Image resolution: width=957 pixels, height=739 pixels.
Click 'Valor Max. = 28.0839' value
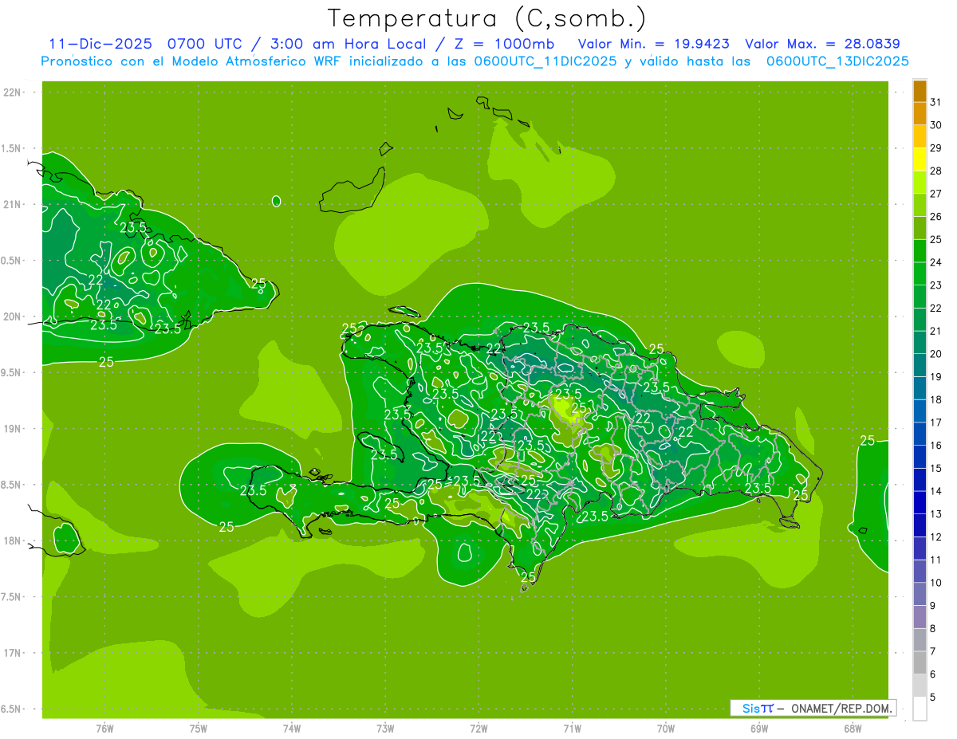tap(822, 44)
